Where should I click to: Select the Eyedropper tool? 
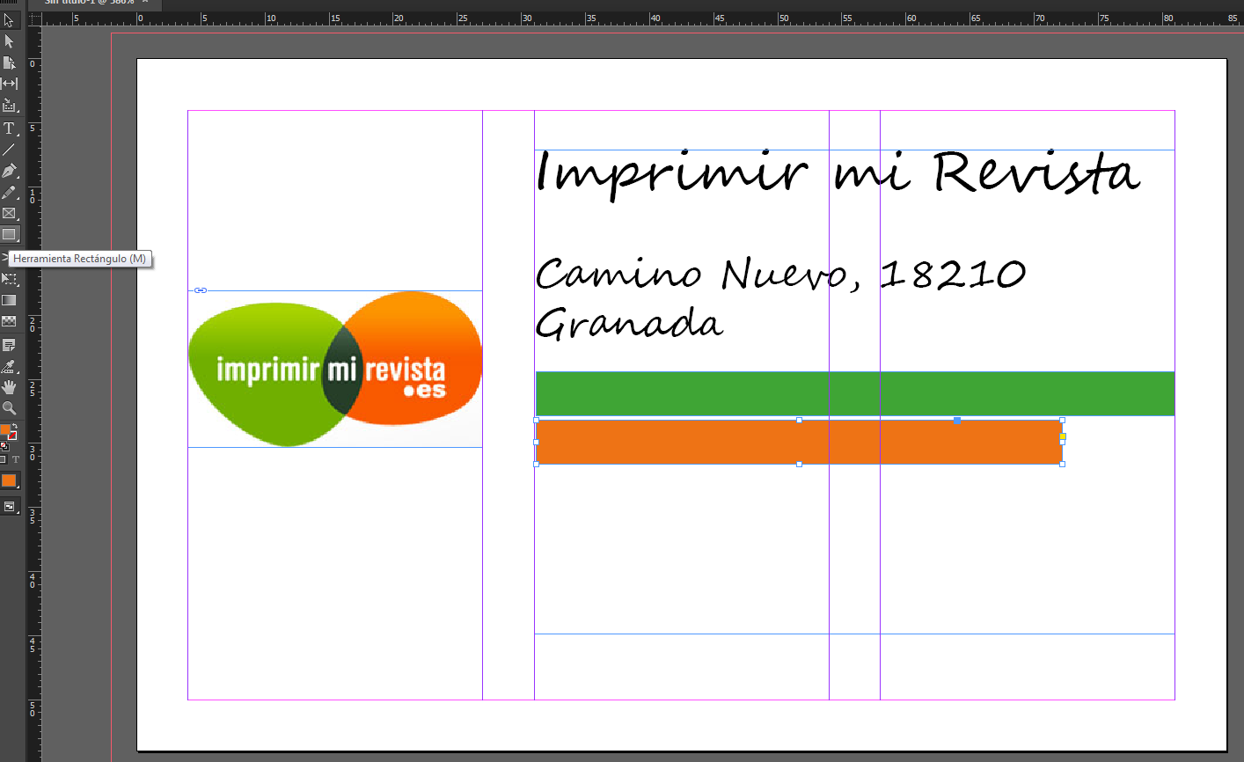(x=9, y=366)
